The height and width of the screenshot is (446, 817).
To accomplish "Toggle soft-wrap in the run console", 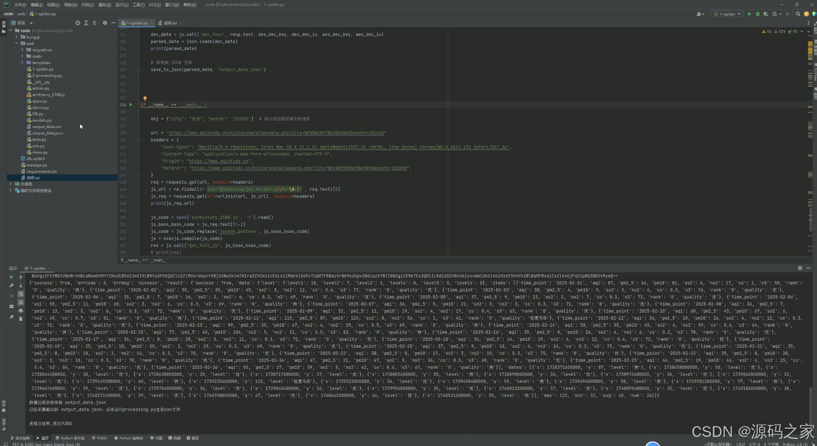I will (x=21, y=294).
